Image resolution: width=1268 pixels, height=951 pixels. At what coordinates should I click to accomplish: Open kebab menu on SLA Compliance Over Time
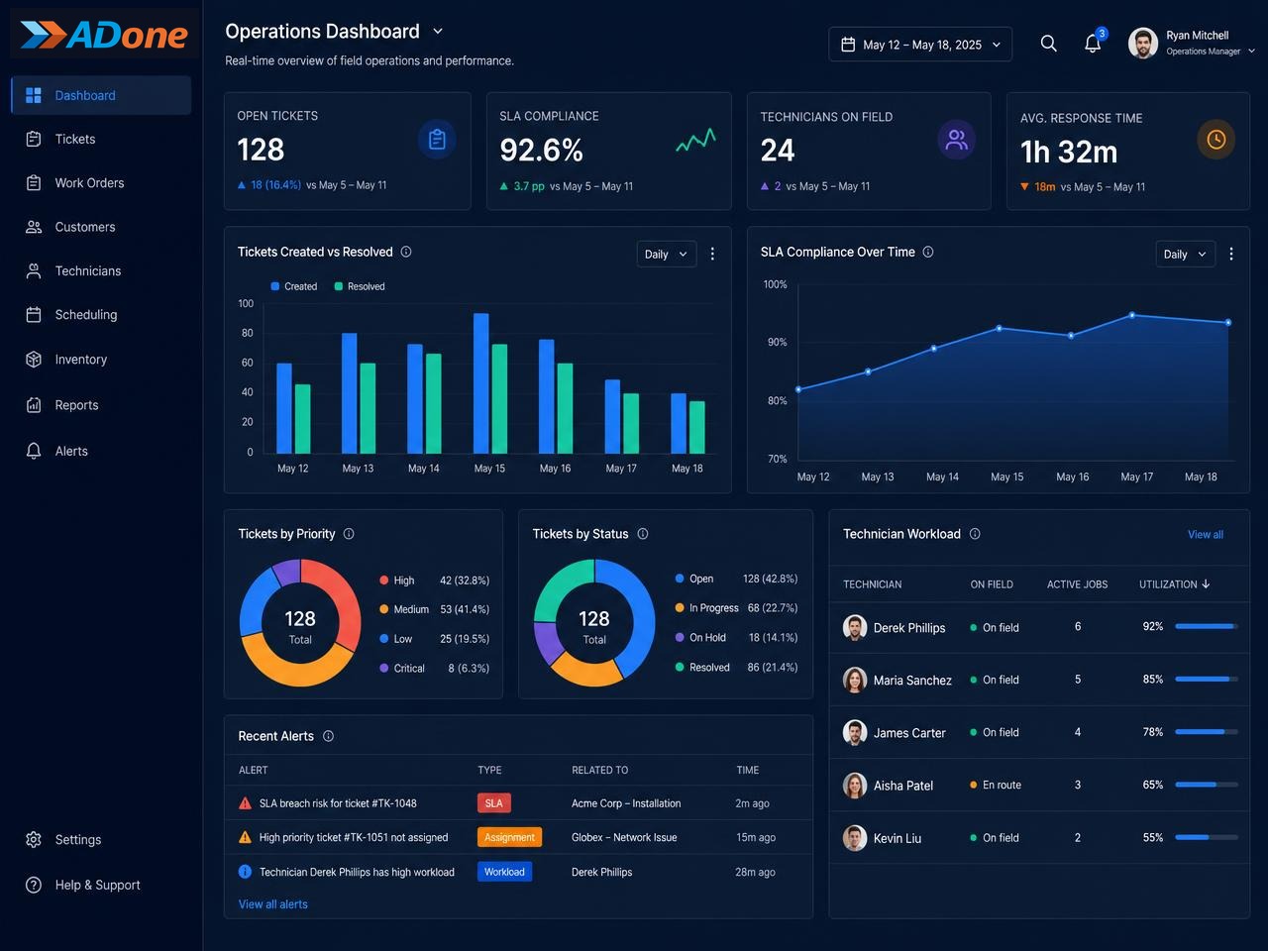1231,255
